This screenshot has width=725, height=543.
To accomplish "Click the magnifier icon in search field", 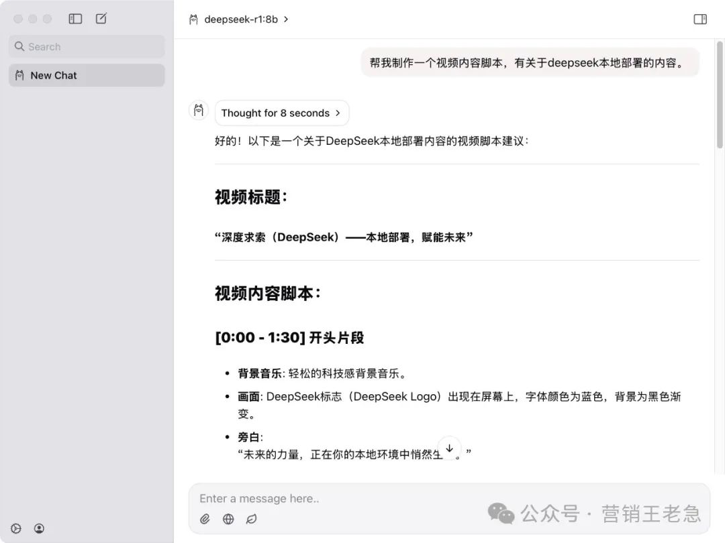I will coord(19,46).
